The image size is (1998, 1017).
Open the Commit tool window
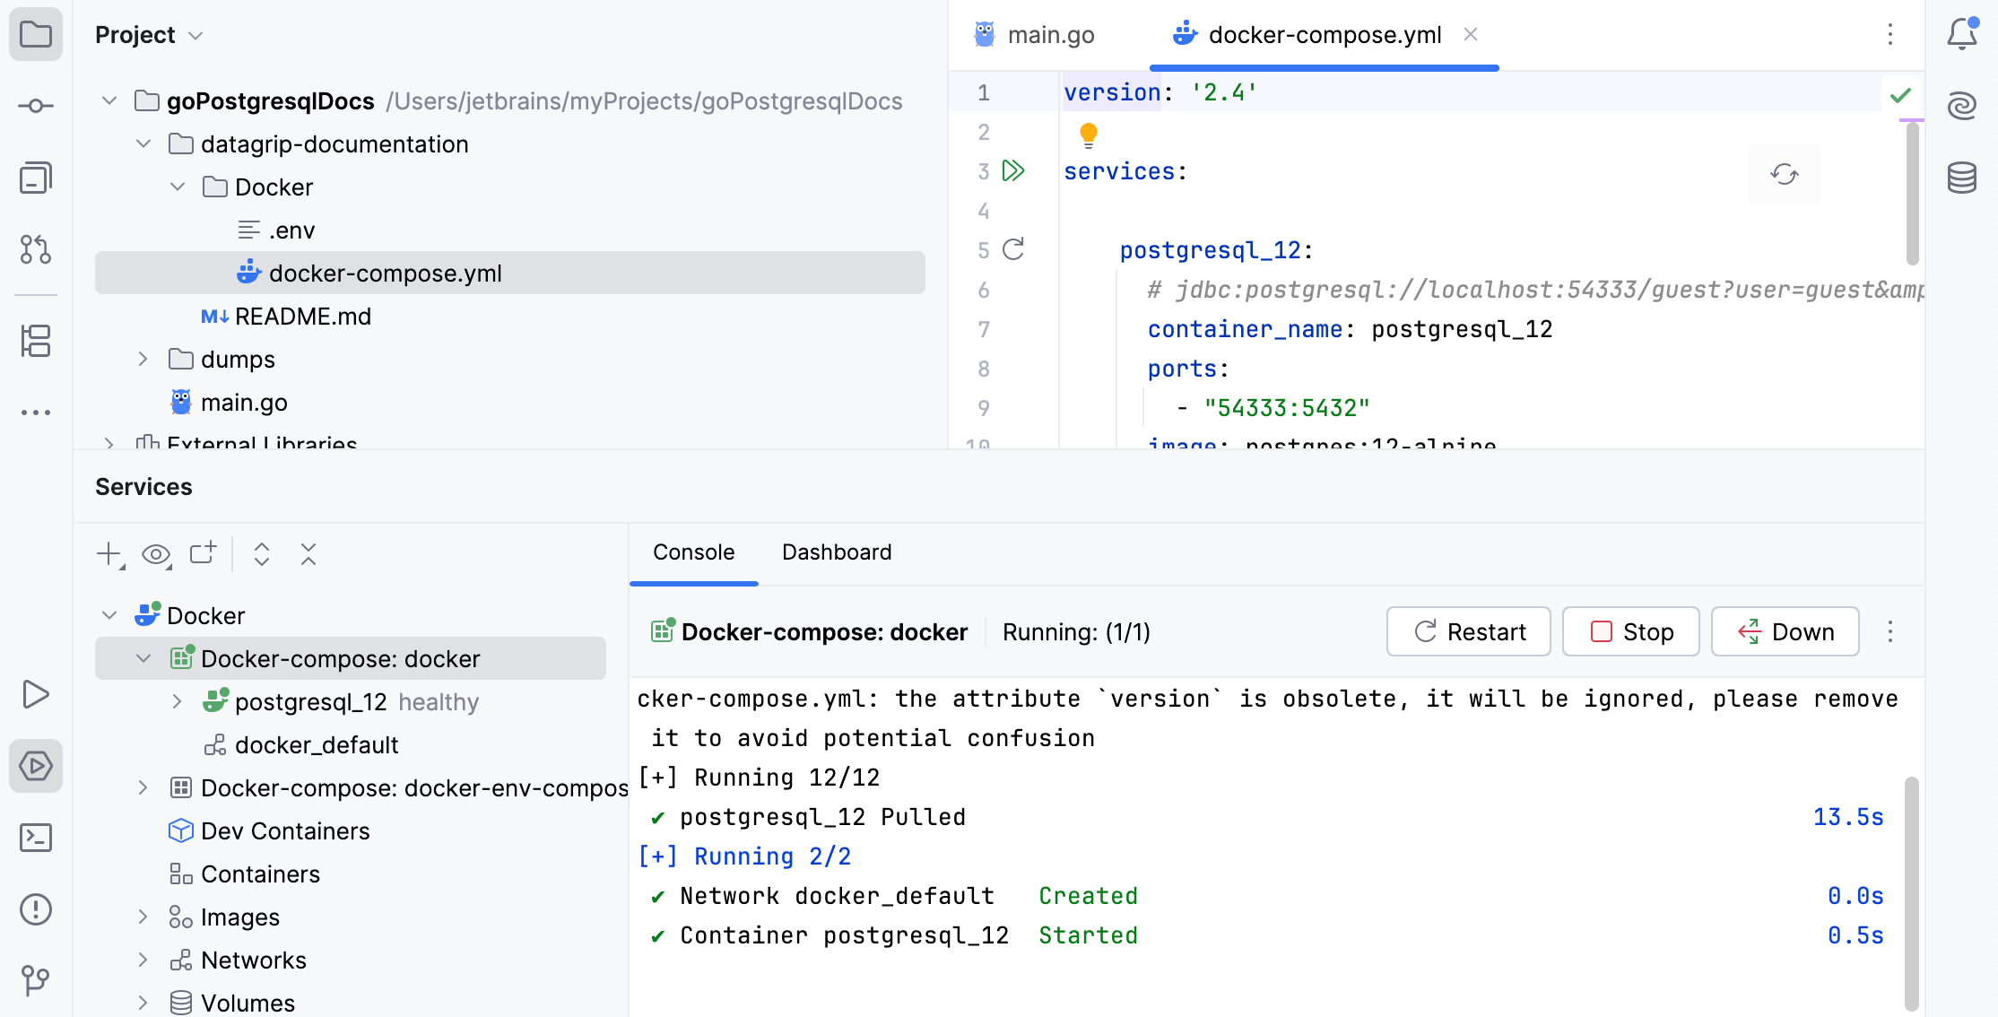[x=36, y=105]
